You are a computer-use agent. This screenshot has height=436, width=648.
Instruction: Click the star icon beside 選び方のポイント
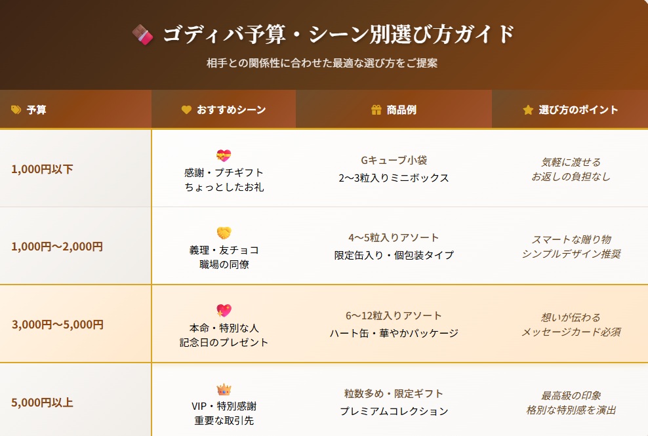click(x=528, y=109)
